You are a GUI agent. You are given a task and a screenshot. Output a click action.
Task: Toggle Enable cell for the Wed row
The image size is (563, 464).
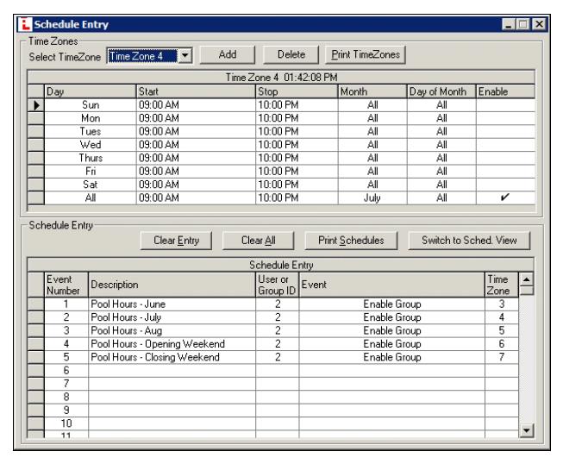pyautogui.click(x=505, y=145)
